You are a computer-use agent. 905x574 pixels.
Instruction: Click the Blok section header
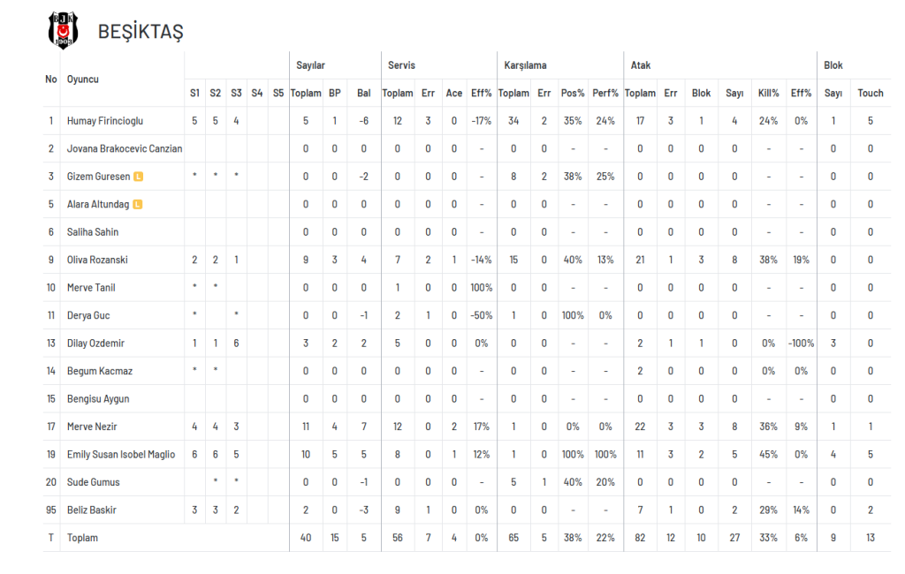pyautogui.click(x=833, y=65)
